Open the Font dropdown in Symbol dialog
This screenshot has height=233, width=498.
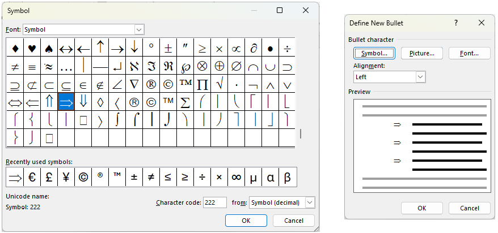coord(139,29)
